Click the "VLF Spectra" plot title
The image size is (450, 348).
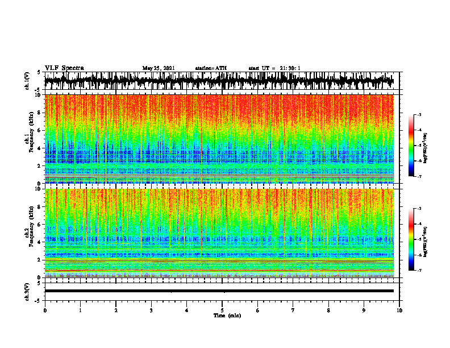point(64,68)
